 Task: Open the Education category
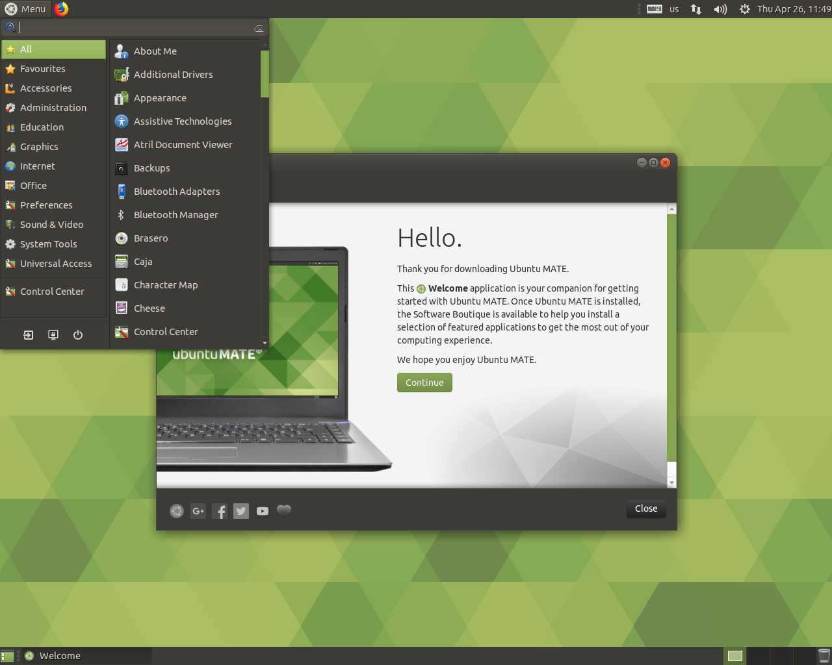[53, 127]
